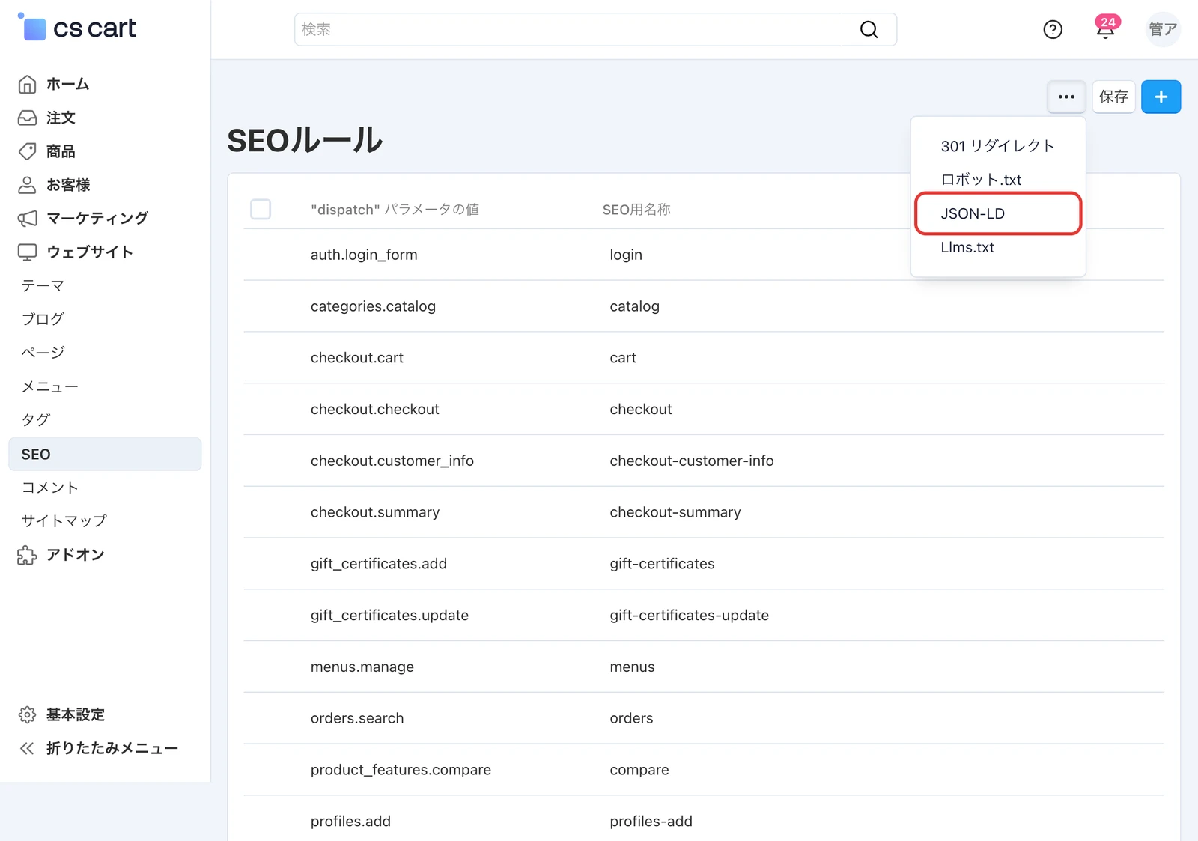Click gift_certificates.add dispatch cell
1198x841 pixels.
point(379,564)
